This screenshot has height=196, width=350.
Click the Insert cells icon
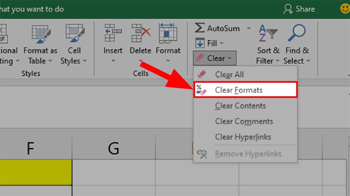(113, 33)
